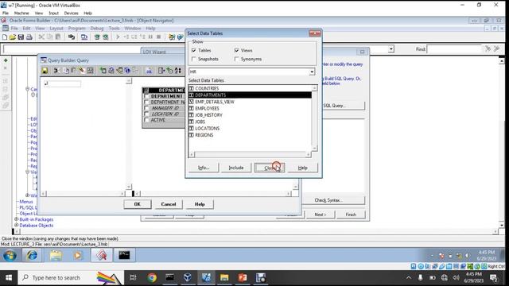Open the Debug menu

97,29
